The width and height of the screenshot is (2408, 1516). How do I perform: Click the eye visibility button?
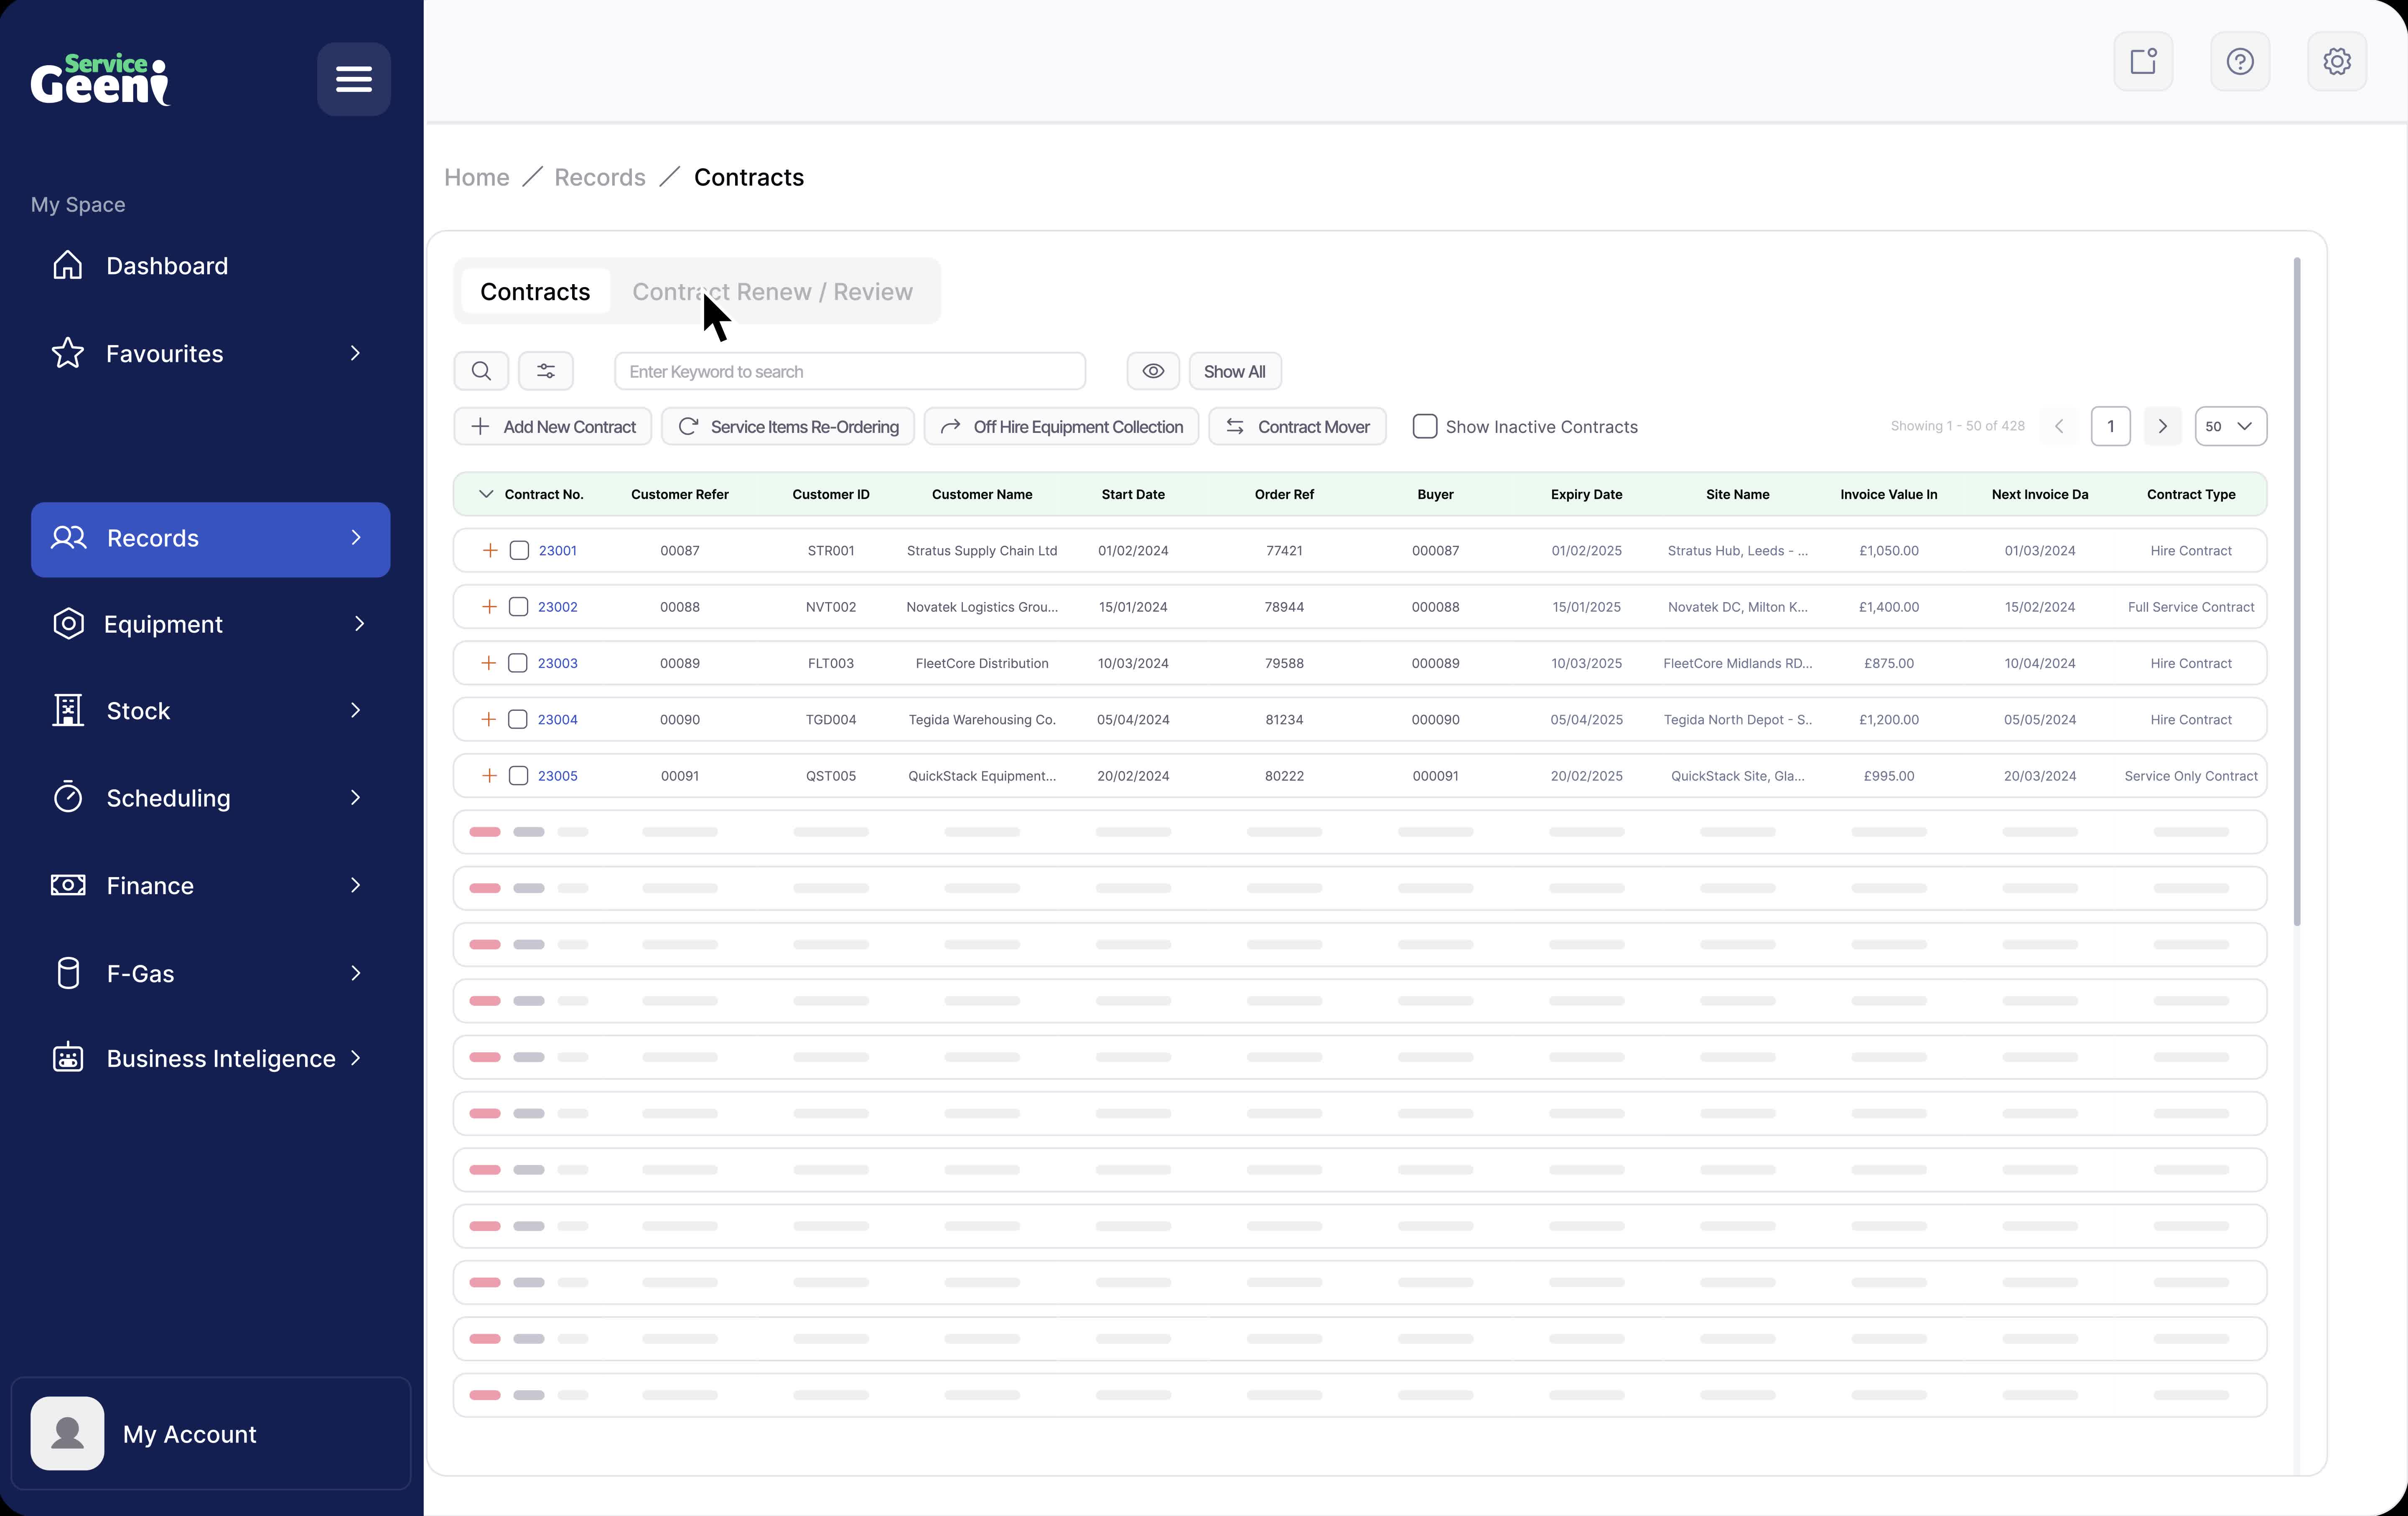tap(1153, 371)
